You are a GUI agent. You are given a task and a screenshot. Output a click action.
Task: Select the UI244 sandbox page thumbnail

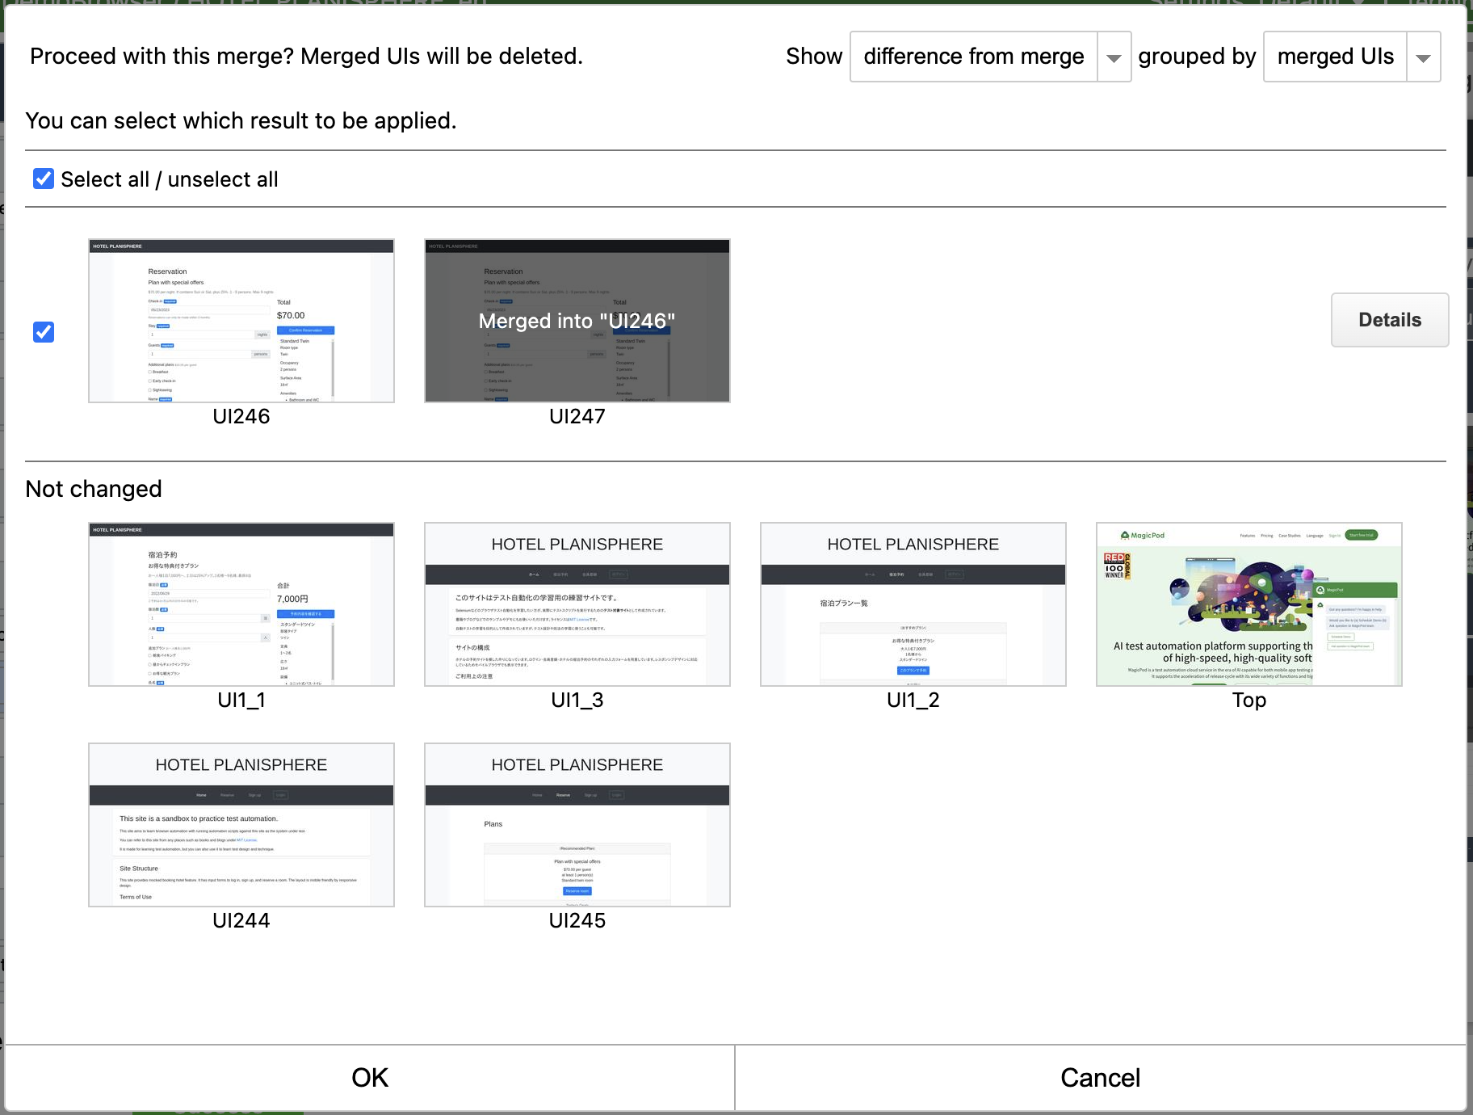pos(241,824)
